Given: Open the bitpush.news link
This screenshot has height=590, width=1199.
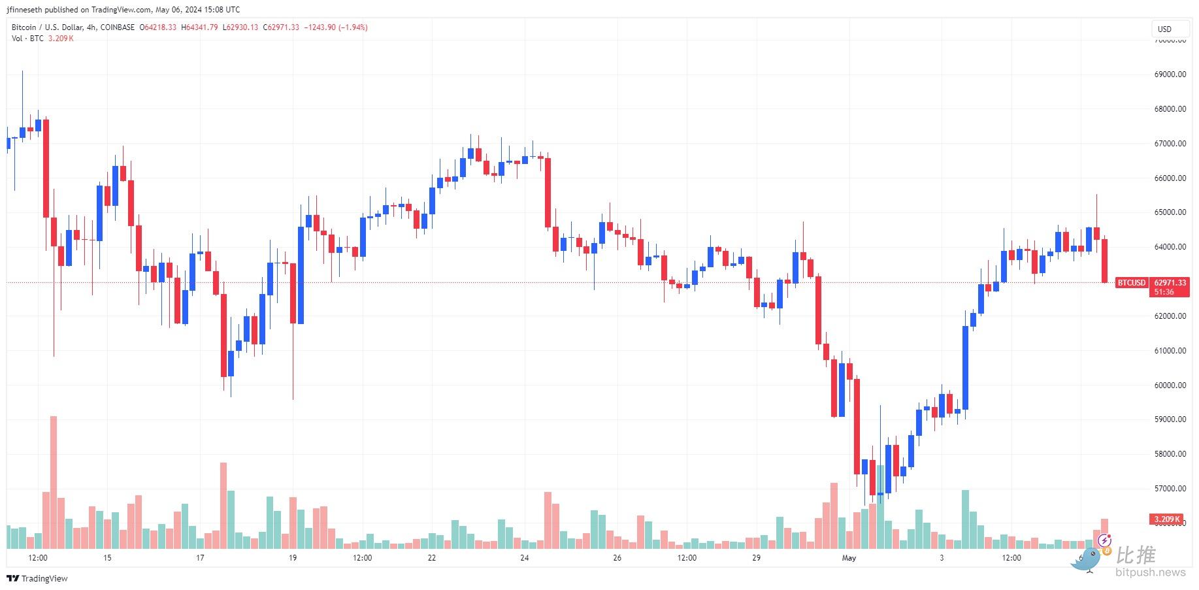Looking at the screenshot, I should (x=1151, y=572).
